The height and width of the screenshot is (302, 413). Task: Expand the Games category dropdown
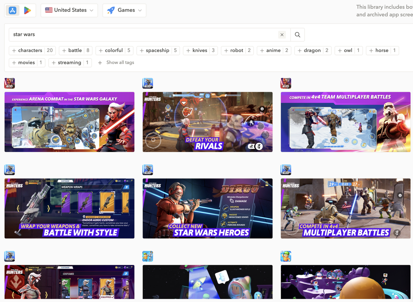point(124,10)
